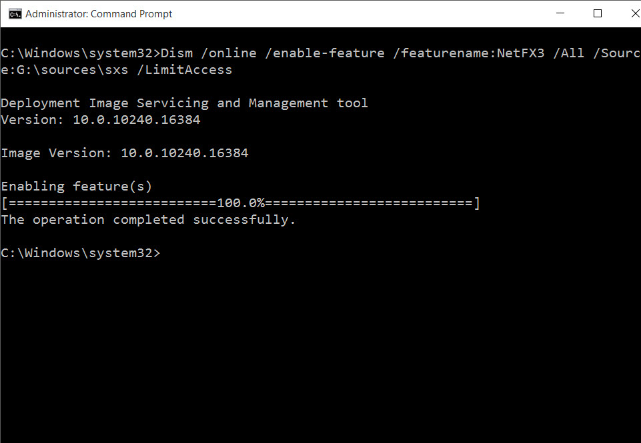Click the "G:\sources\sxs" source path text
The width and height of the screenshot is (641, 443).
coord(72,70)
